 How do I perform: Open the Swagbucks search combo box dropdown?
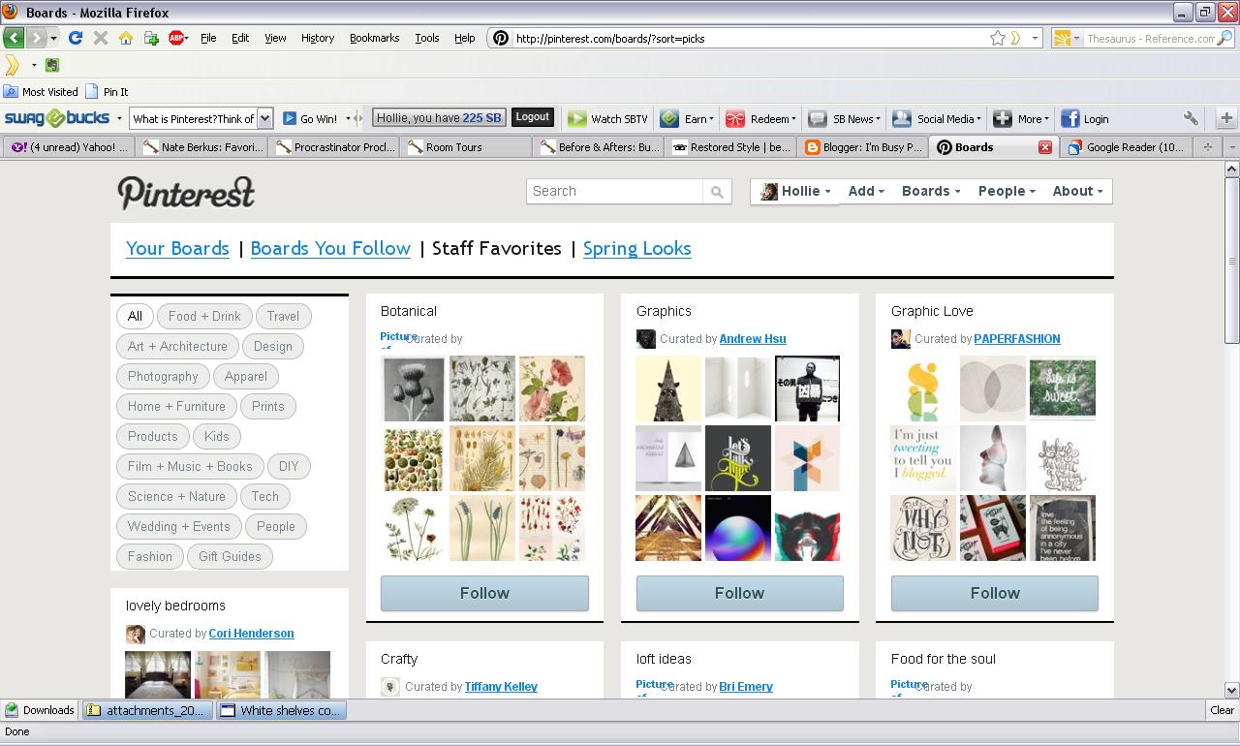(x=265, y=118)
